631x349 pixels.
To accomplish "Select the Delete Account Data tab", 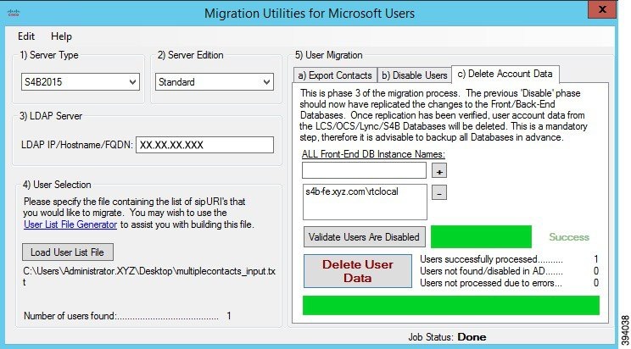I will (505, 74).
